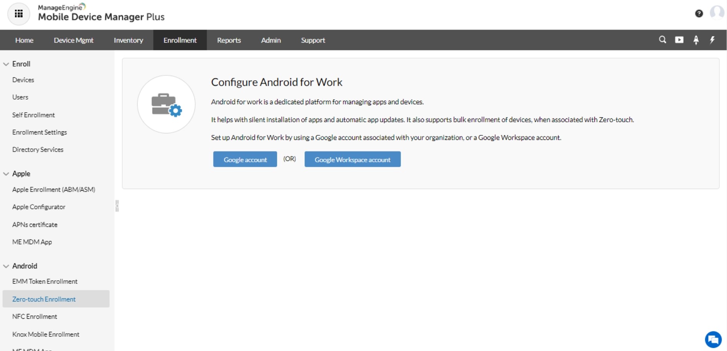Open Devices in the sidebar
Image resolution: width=727 pixels, height=351 pixels.
23,80
